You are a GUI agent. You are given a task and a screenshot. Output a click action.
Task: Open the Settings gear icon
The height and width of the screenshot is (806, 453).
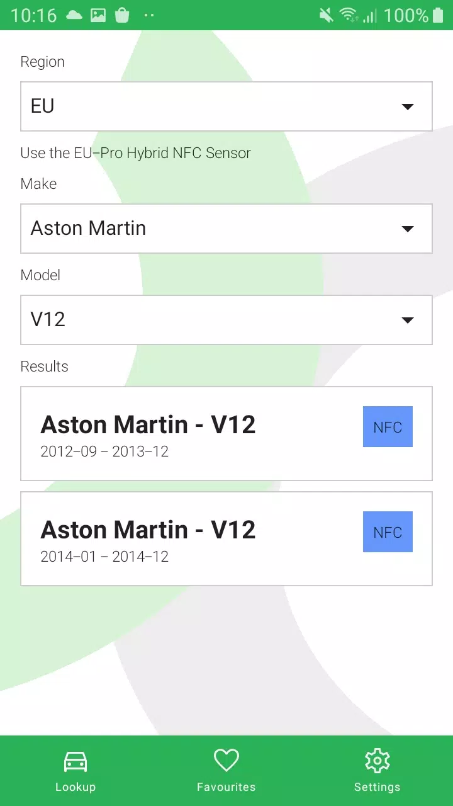[x=377, y=761]
